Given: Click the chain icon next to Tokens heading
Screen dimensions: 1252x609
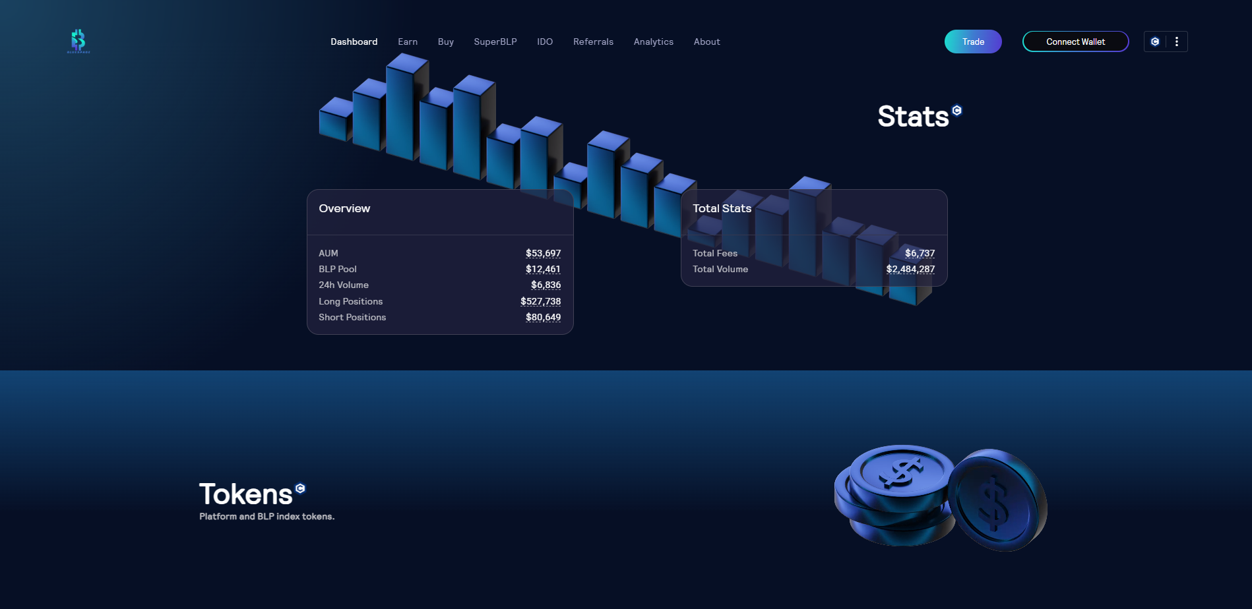Looking at the screenshot, I should [x=301, y=488].
